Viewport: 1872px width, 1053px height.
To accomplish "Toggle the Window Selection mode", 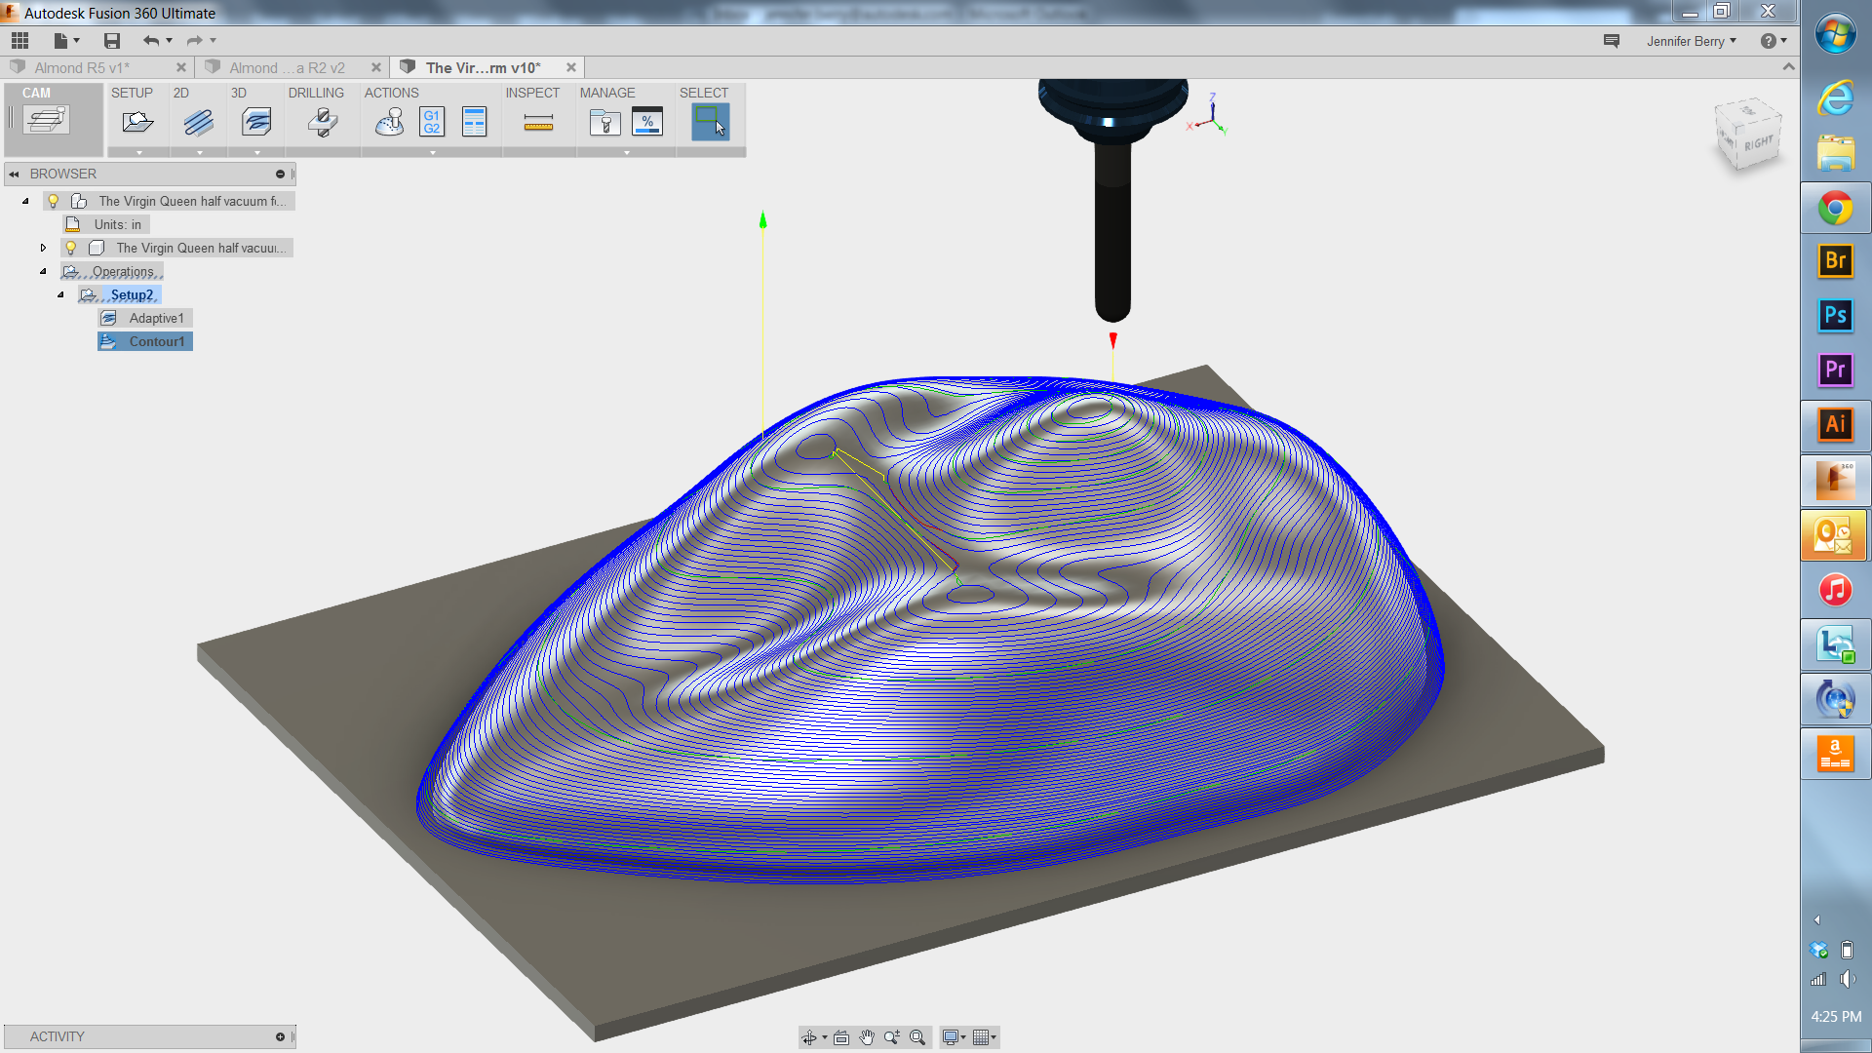I will tap(710, 121).
